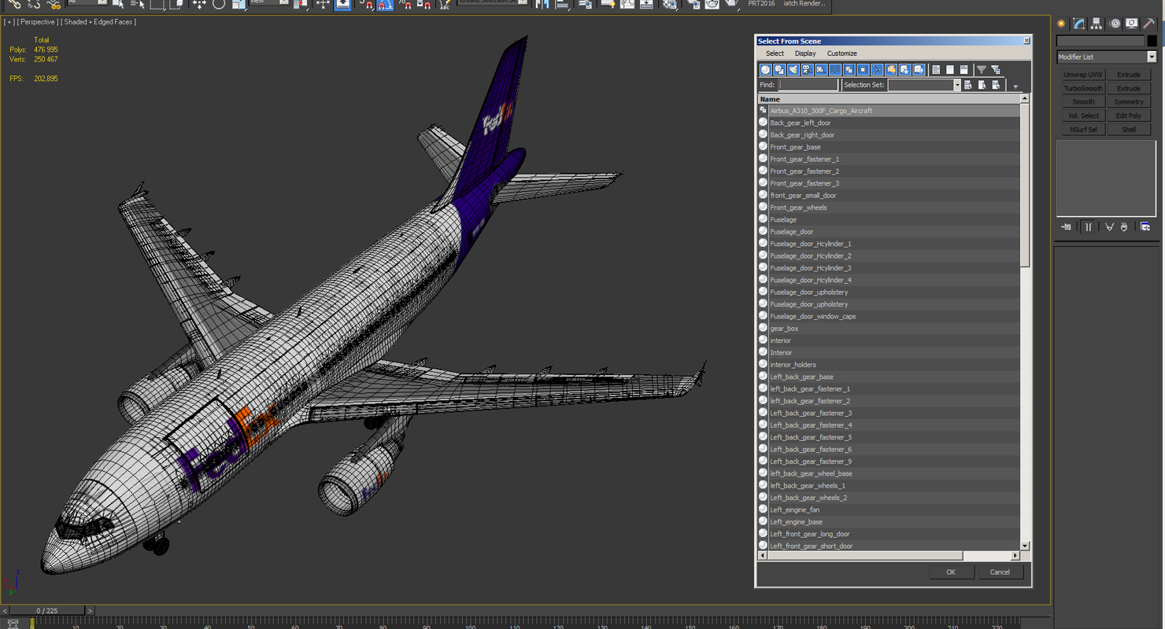The width and height of the screenshot is (1165, 629).
Task: Open the Create command panel tab
Action: point(1061,24)
